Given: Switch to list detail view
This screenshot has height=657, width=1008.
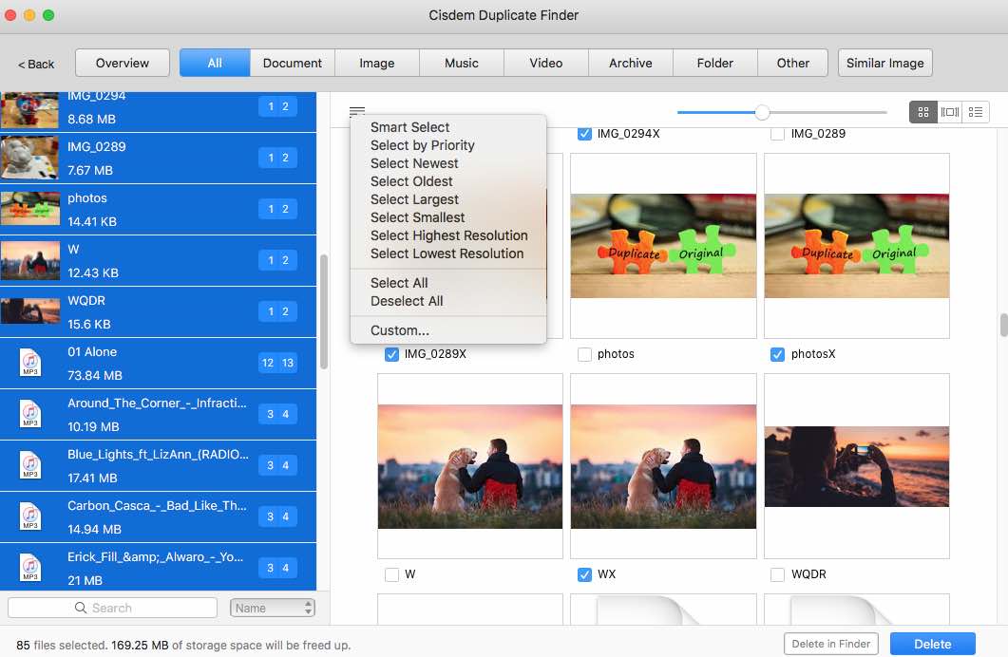Looking at the screenshot, I should [x=975, y=112].
